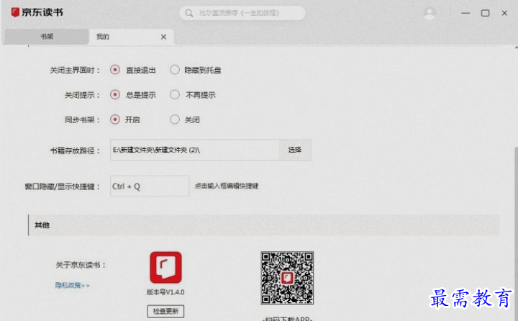This screenshot has height=321, width=518.
Task: Close the 我的 tab
Action: (x=163, y=37)
